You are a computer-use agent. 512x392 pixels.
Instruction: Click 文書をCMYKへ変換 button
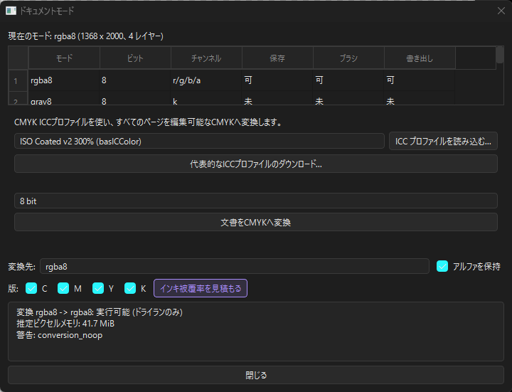point(256,222)
